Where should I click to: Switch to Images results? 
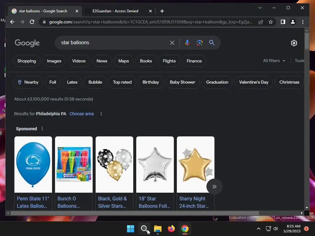coord(54,61)
